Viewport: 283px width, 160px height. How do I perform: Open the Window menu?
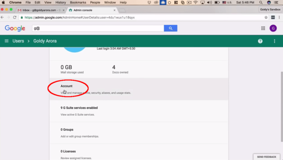coord(110,3)
